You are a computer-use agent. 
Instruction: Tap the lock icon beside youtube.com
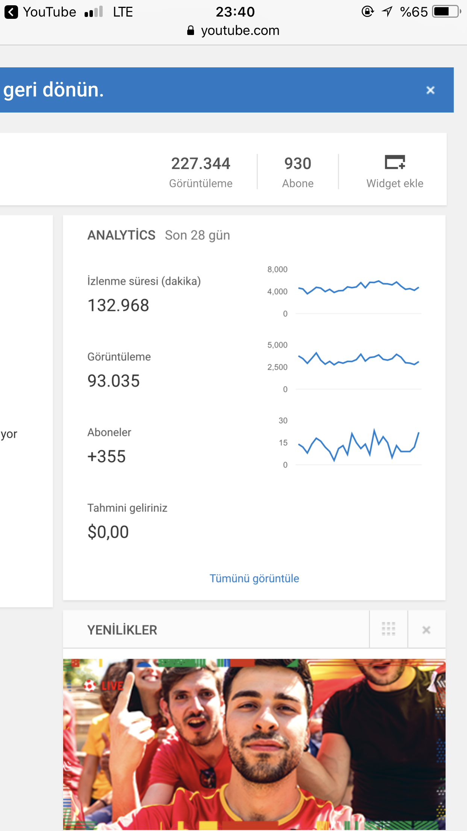tap(191, 30)
